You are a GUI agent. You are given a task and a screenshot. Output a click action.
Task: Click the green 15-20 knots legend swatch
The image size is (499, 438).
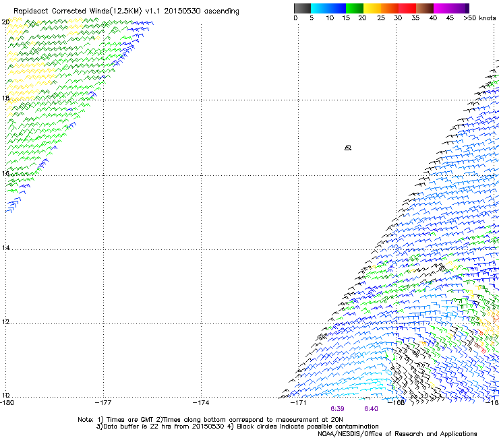pos(355,8)
